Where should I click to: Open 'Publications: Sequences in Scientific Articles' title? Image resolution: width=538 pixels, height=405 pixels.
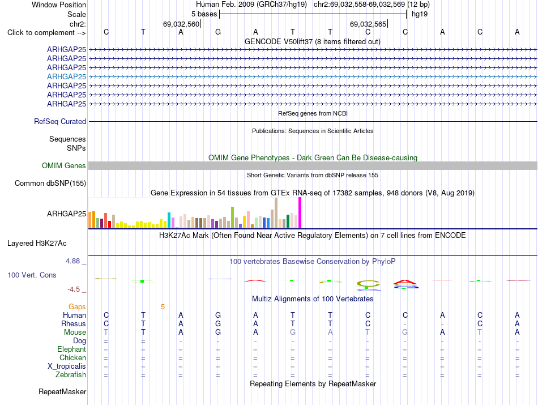[x=313, y=131]
